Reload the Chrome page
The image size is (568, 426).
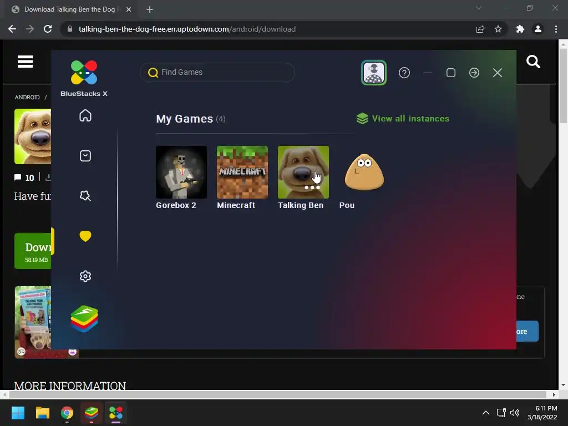pyautogui.click(x=48, y=29)
